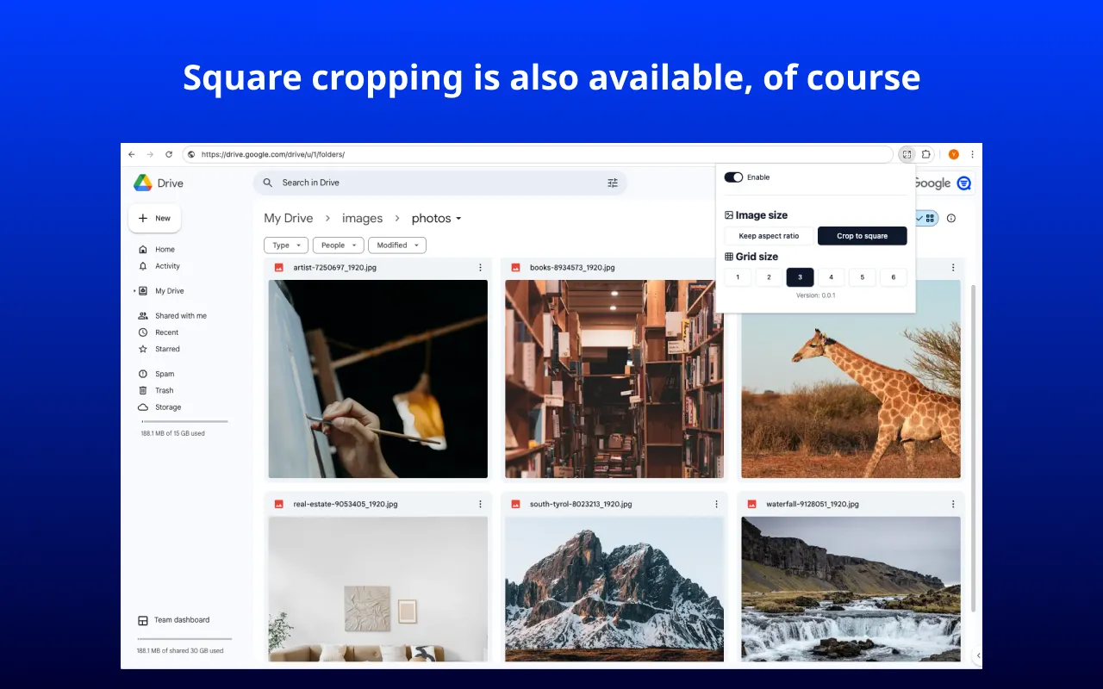Click the New button in Drive
The image size is (1103, 689).
coord(154,218)
